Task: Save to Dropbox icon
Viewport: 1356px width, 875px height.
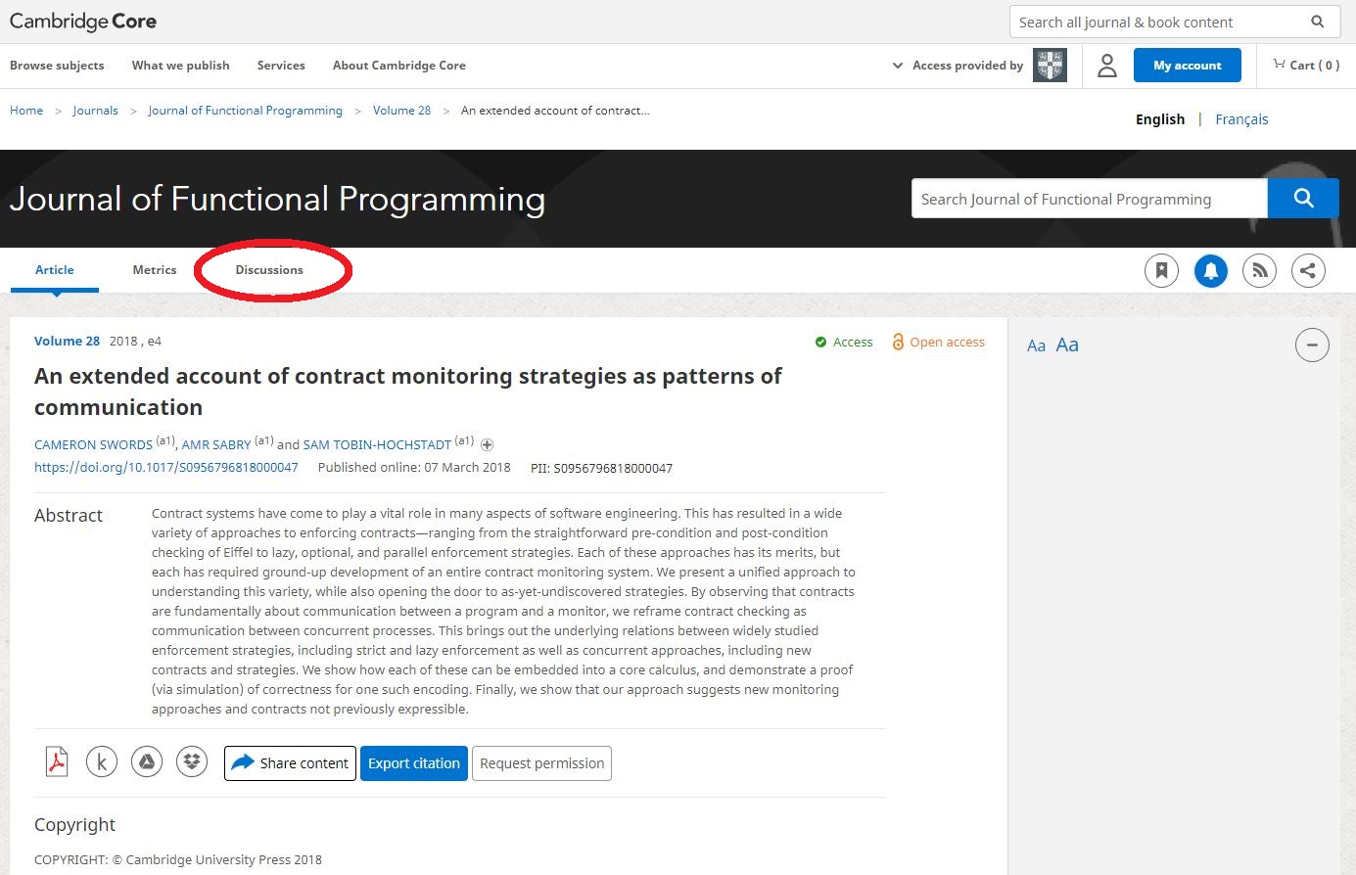Action: 192,761
